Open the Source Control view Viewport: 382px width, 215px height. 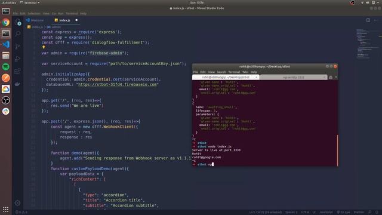(x=18, y=47)
